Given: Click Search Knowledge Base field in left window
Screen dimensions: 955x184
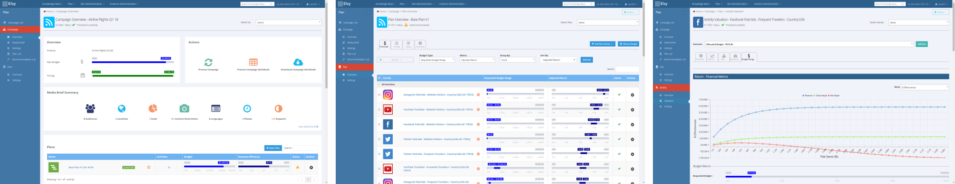Looking at the screenshot, I should tap(257, 4).
